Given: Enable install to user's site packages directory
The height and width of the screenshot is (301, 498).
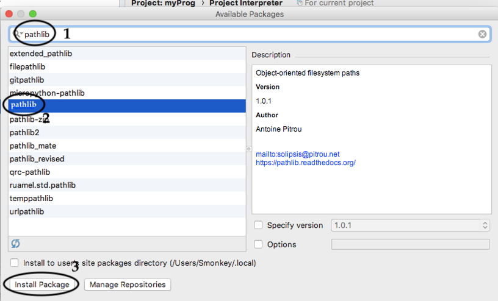Looking at the screenshot, I should (x=14, y=263).
